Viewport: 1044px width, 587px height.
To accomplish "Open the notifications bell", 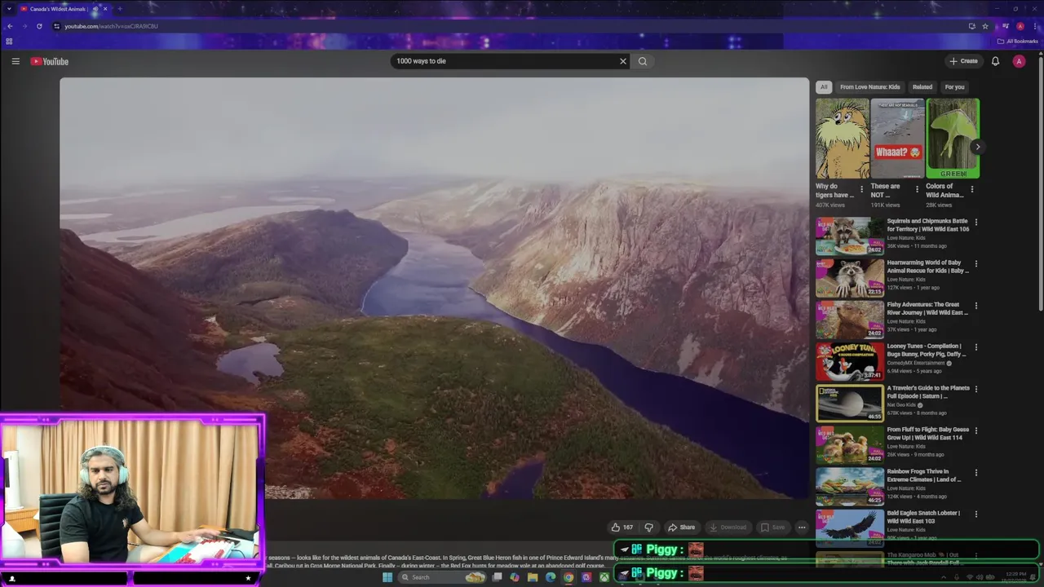I will (x=995, y=61).
